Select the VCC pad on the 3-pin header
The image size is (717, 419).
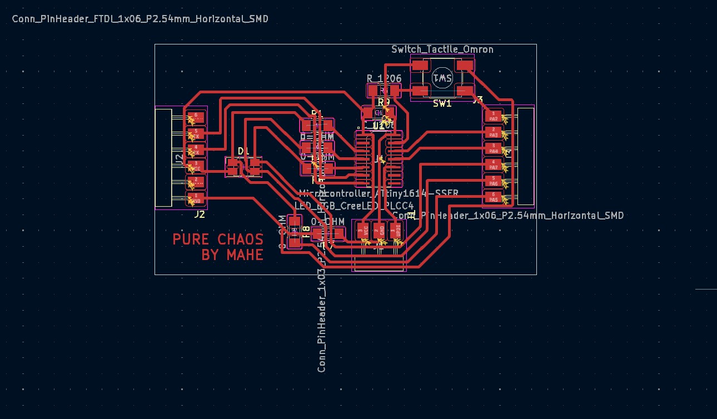point(363,231)
